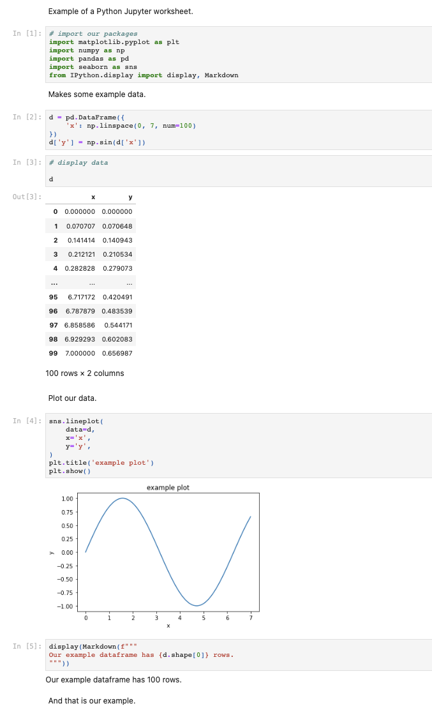
Task: Select the In [1] imports code cell
Action: 238,54
